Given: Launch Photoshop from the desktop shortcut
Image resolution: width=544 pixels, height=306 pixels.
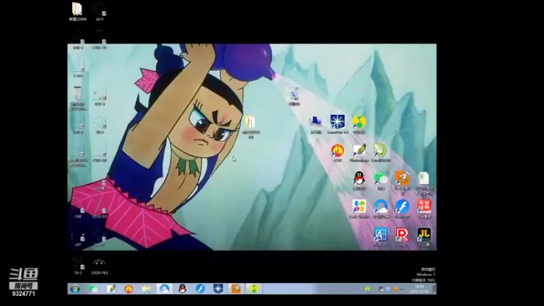Looking at the screenshot, I should (359, 152).
